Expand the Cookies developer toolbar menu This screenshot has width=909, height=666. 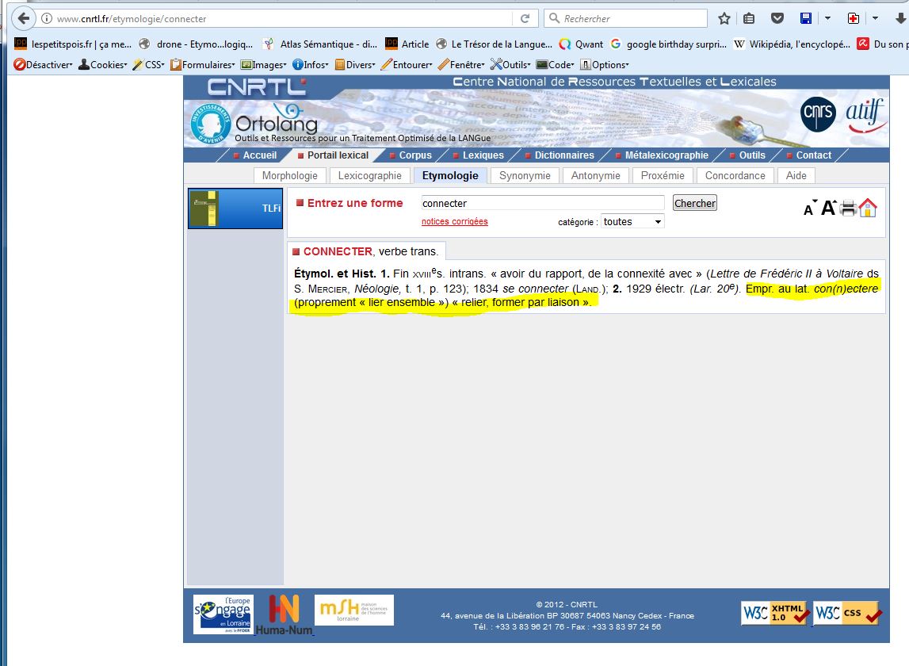102,65
